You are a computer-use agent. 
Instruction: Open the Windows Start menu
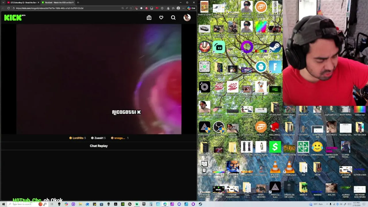tap(3, 204)
